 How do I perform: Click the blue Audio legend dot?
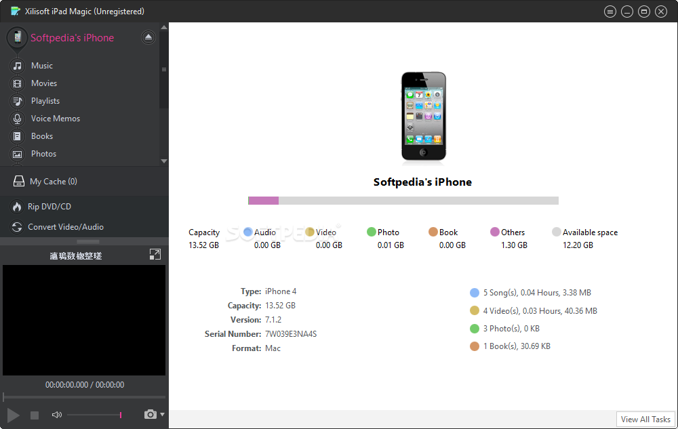(247, 232)
